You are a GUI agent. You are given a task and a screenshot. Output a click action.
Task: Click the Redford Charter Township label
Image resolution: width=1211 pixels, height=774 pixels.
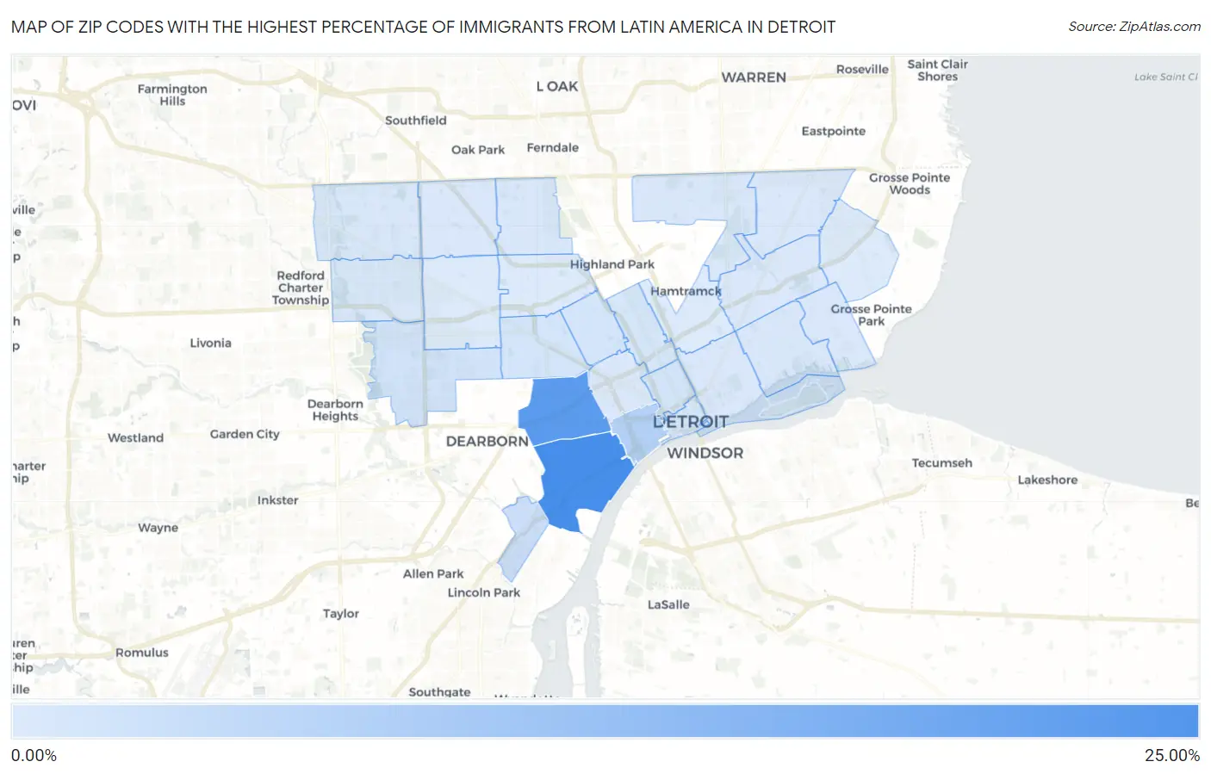pos(301,288)
